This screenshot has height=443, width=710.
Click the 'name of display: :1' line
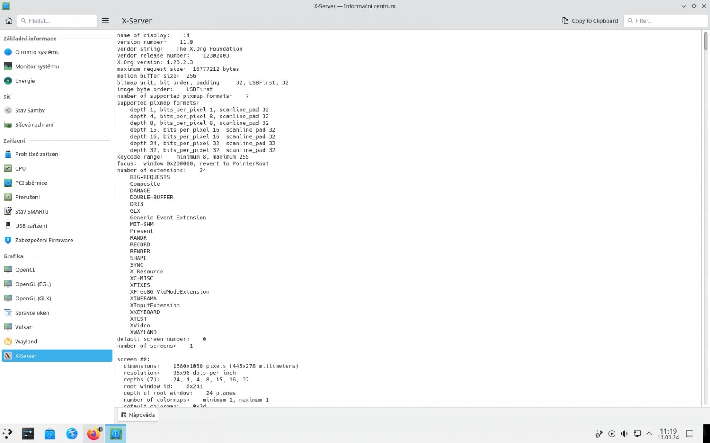[x=153, y=35]
